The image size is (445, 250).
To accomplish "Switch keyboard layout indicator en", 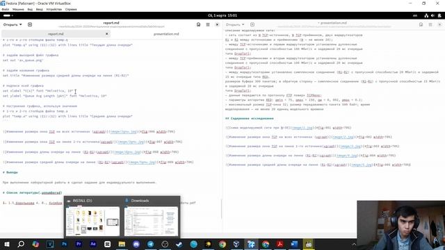I will coord(415,15).
